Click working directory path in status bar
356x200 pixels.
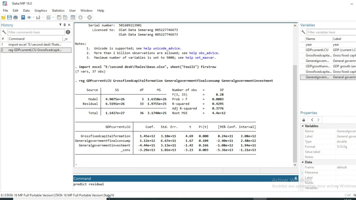57,195
